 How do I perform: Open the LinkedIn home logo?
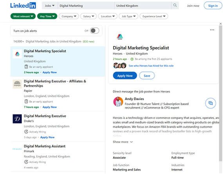[23, 5]
